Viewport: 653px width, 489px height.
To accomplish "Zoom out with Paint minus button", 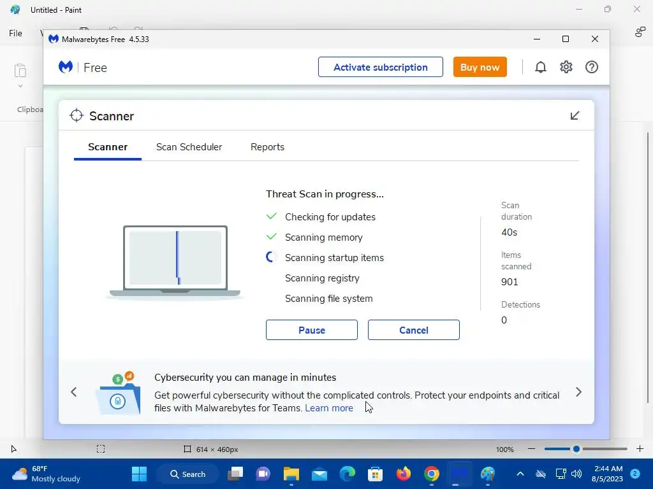I will point(531,449).
